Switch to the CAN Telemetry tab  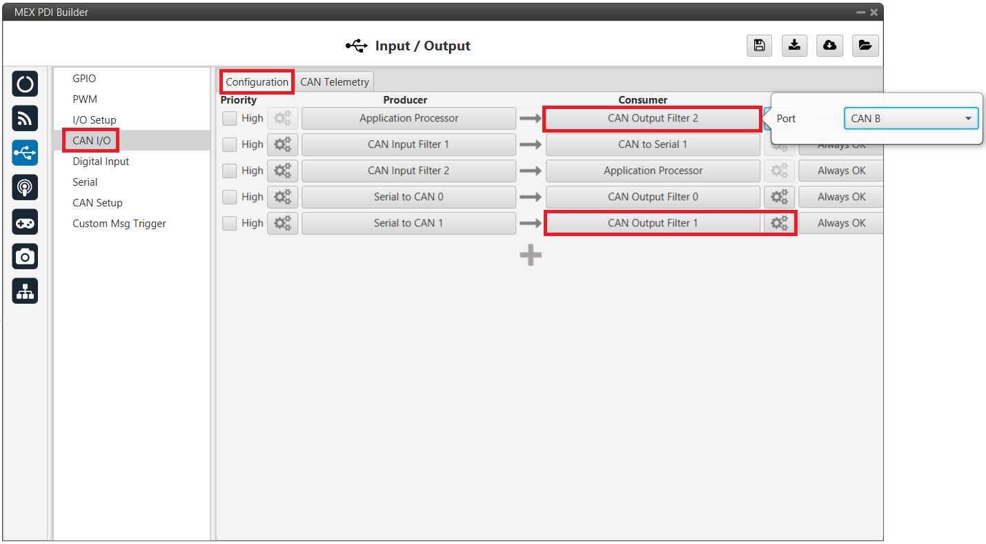click(335, 82)
